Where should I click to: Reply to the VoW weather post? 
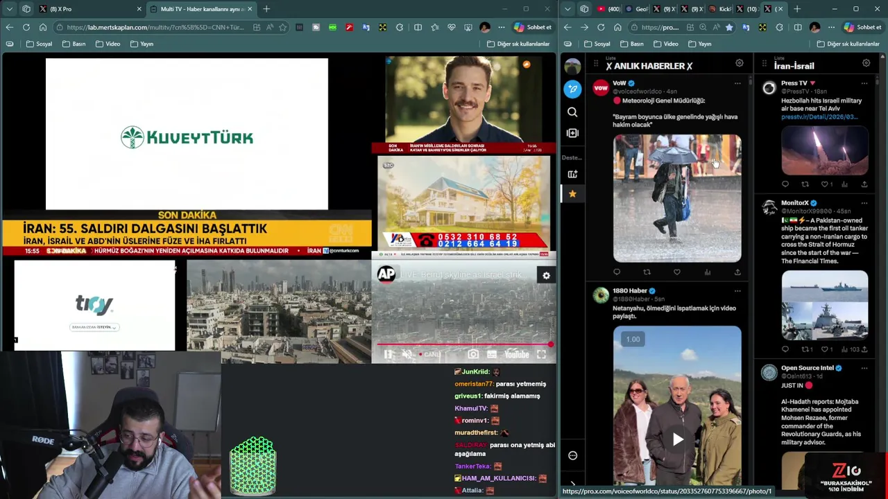617,272
